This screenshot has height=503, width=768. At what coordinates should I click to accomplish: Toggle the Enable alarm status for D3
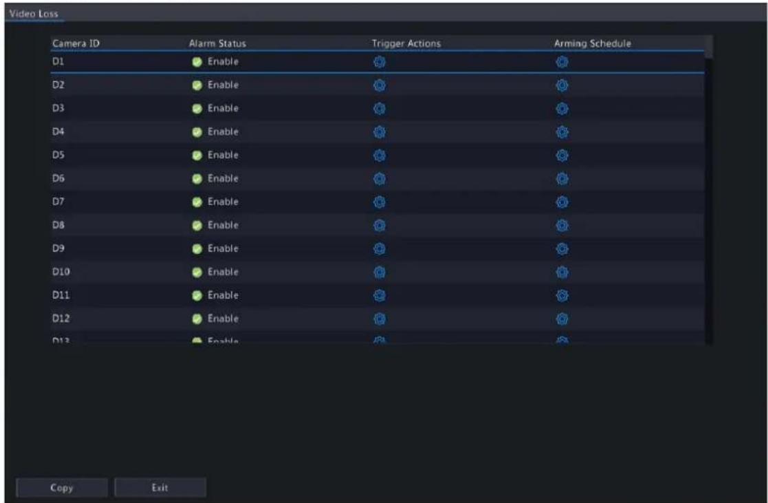(x=197, y=109)
